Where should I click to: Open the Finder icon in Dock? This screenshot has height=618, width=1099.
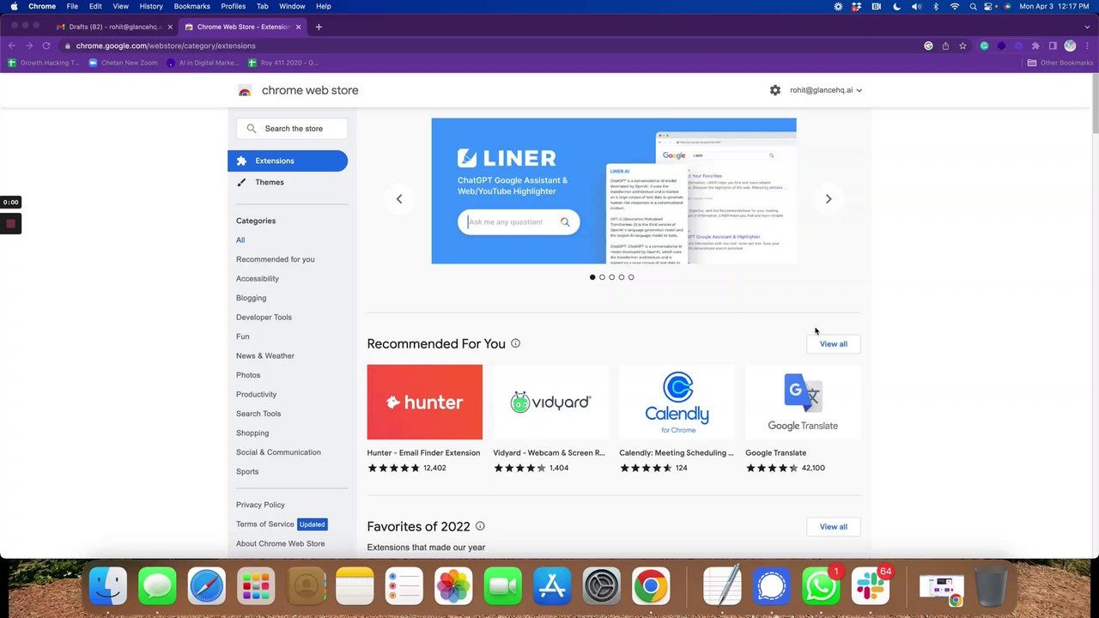point(108,587)
